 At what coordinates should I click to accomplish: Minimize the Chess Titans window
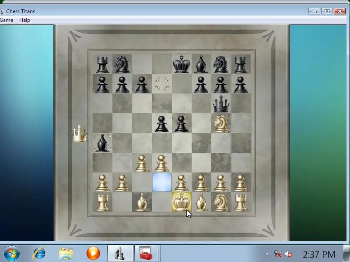[x=314, y=11]
